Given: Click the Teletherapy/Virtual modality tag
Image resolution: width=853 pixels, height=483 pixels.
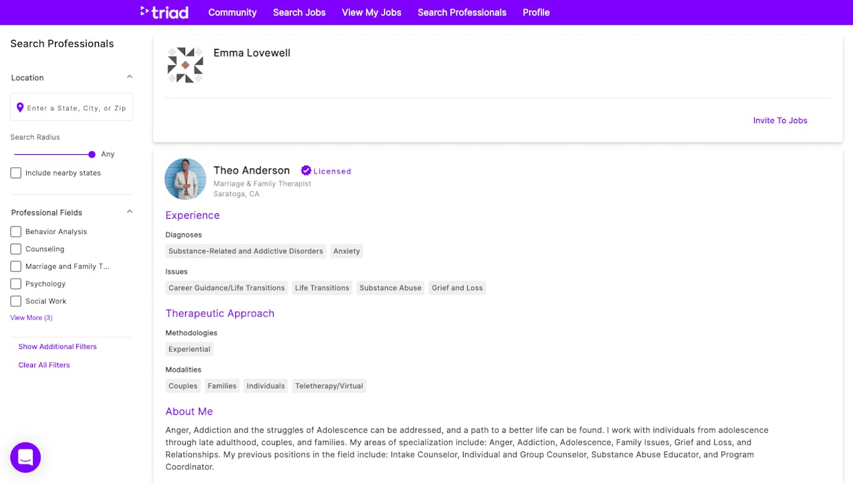Looking at the screenshot, I should click(x=329, y=386).
